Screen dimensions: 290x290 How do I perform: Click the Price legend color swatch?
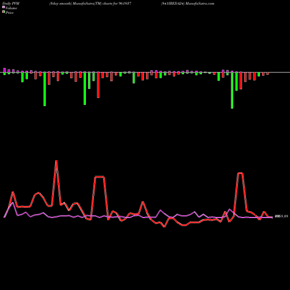[x=3, y=12]
